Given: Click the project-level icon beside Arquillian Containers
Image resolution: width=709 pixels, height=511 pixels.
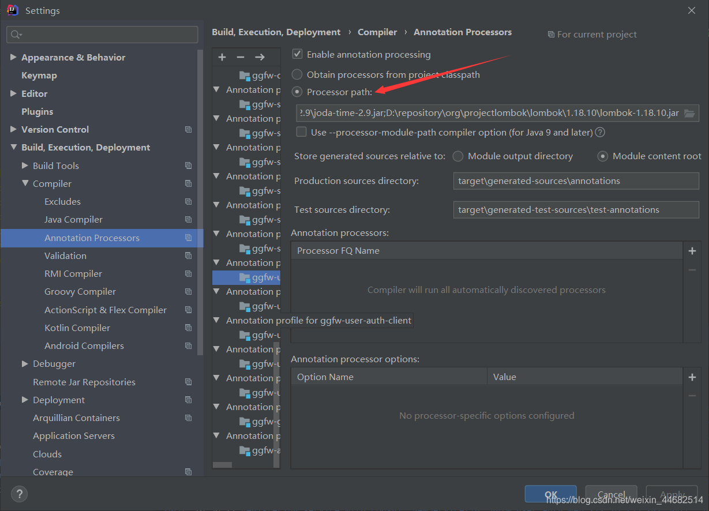Looking at the screenshot, I should [188, 418].
